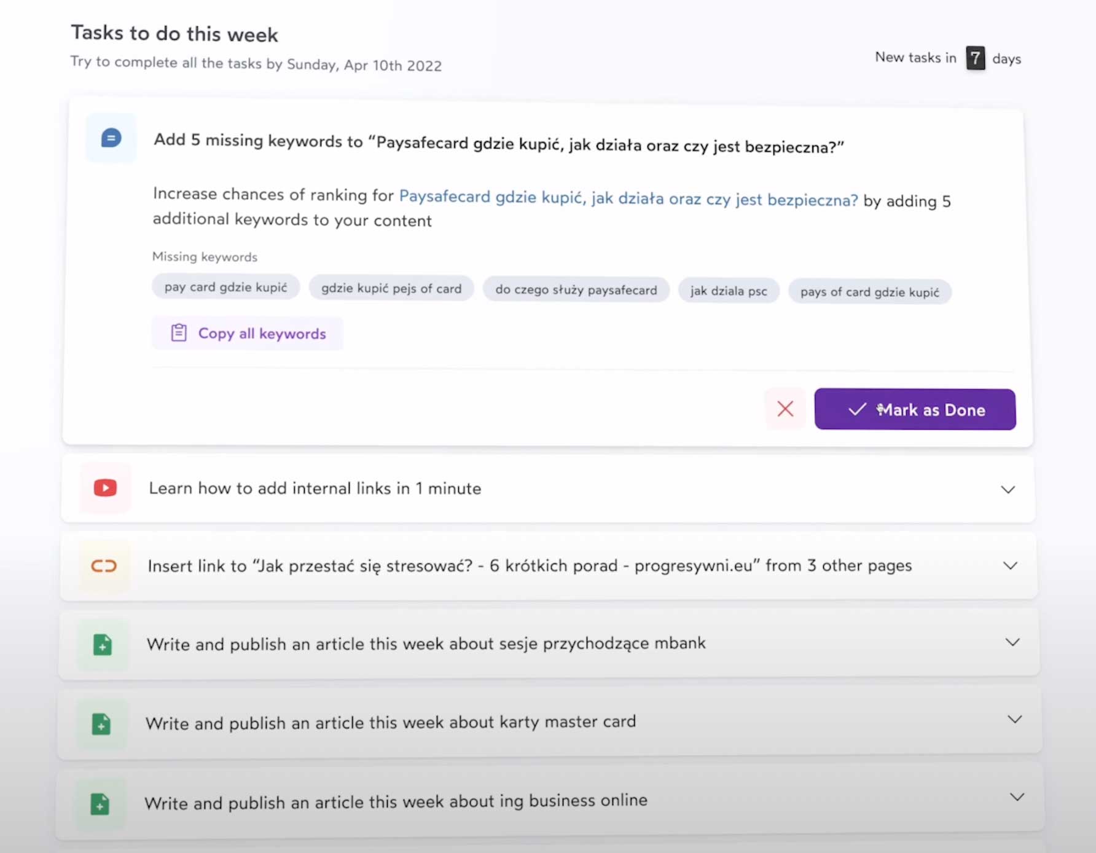Expand the karty master card article task

[x=1015, y=720]
